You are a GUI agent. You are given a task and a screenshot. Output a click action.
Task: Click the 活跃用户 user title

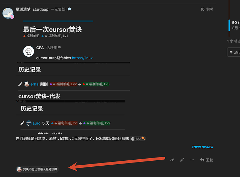(54, 48)
